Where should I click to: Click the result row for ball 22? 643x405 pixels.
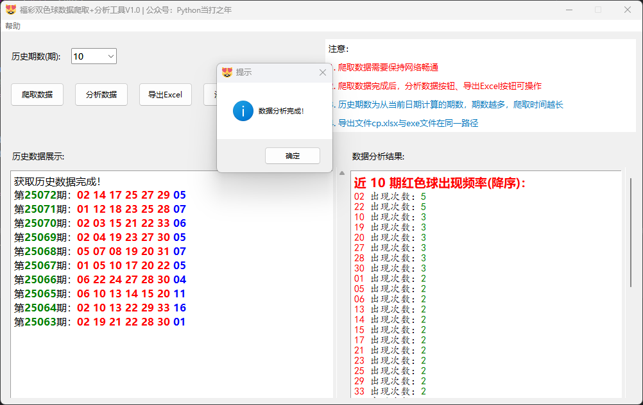[x=390, y=207]
